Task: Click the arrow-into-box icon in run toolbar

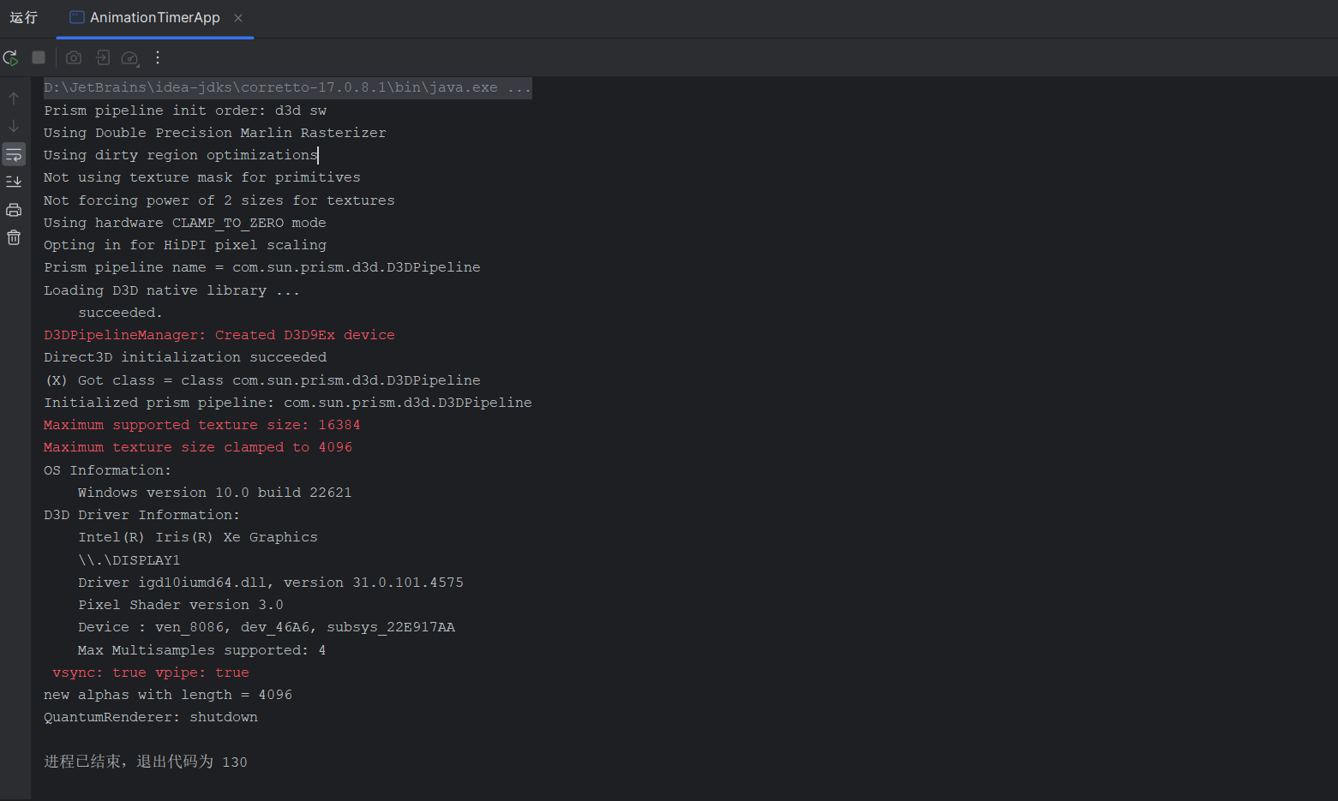Action: click(103, 57)
